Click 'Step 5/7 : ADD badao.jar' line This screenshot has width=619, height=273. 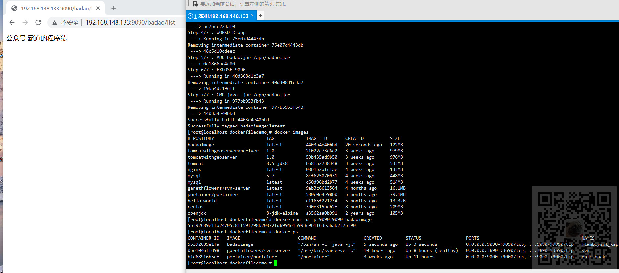coord(239,57)
